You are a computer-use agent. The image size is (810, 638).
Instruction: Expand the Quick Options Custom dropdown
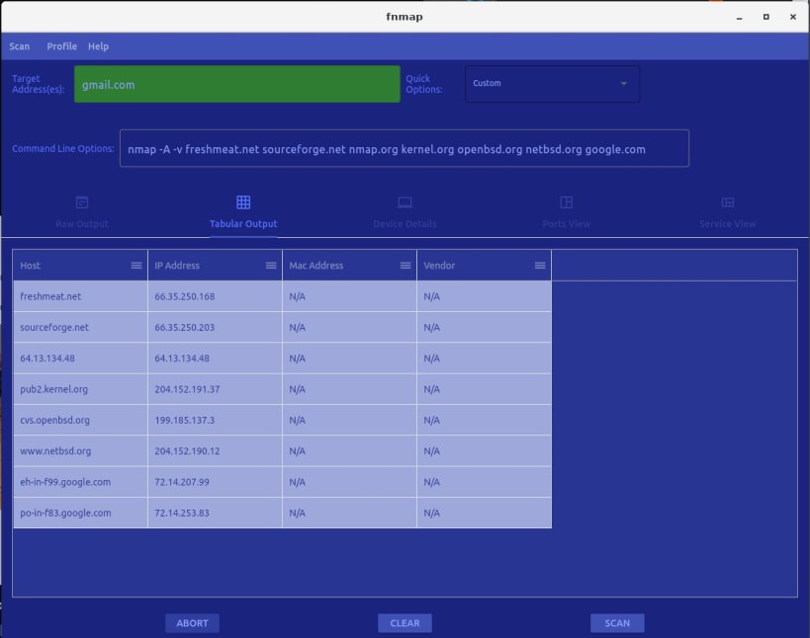552,84
